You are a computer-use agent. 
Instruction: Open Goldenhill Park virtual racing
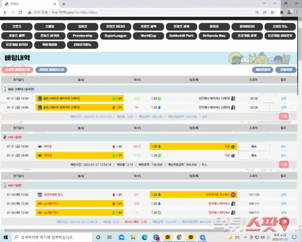coord(181,36)
